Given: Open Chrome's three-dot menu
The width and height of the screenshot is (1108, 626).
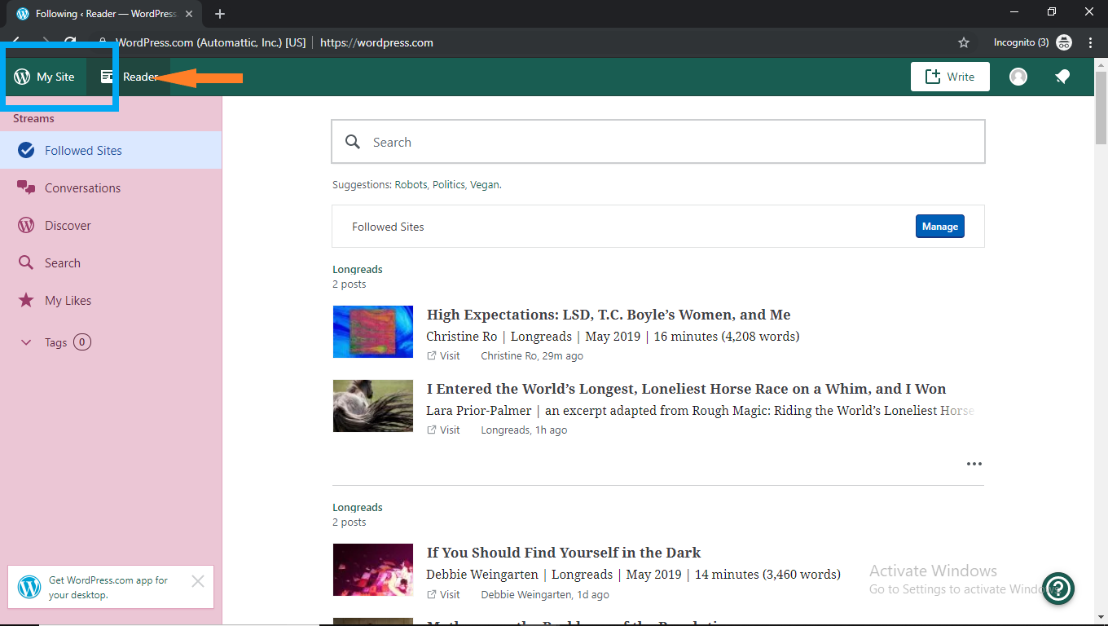Looking at the screenshot, I should [x=1090, y=42].
